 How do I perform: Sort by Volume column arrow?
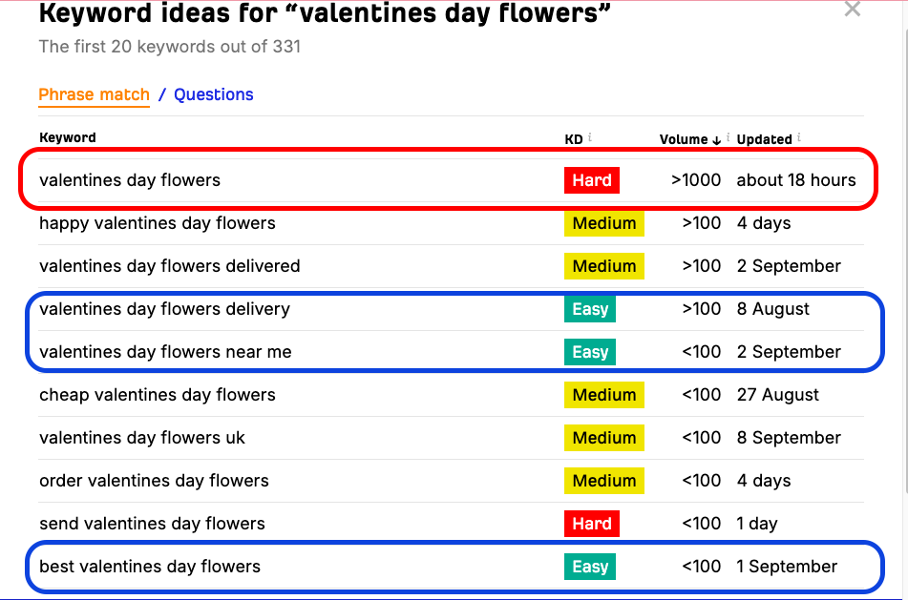coord(717,139)
